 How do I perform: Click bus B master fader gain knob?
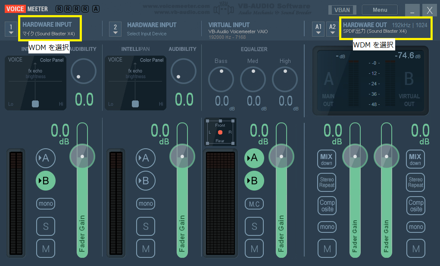click(x=387, y=156)
